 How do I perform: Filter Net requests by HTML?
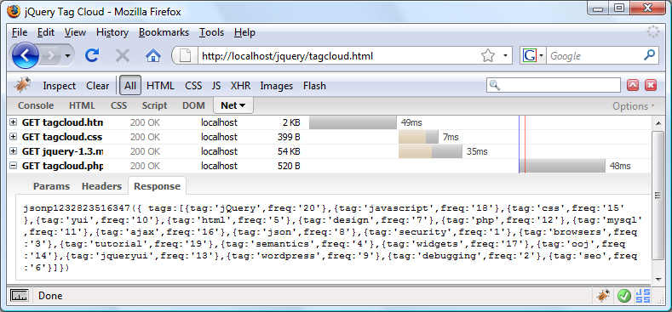tap(160, 86)
